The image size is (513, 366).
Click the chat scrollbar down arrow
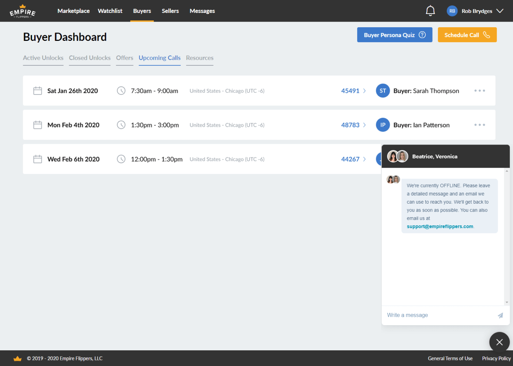pyautogui.click(x=507, y=302)
